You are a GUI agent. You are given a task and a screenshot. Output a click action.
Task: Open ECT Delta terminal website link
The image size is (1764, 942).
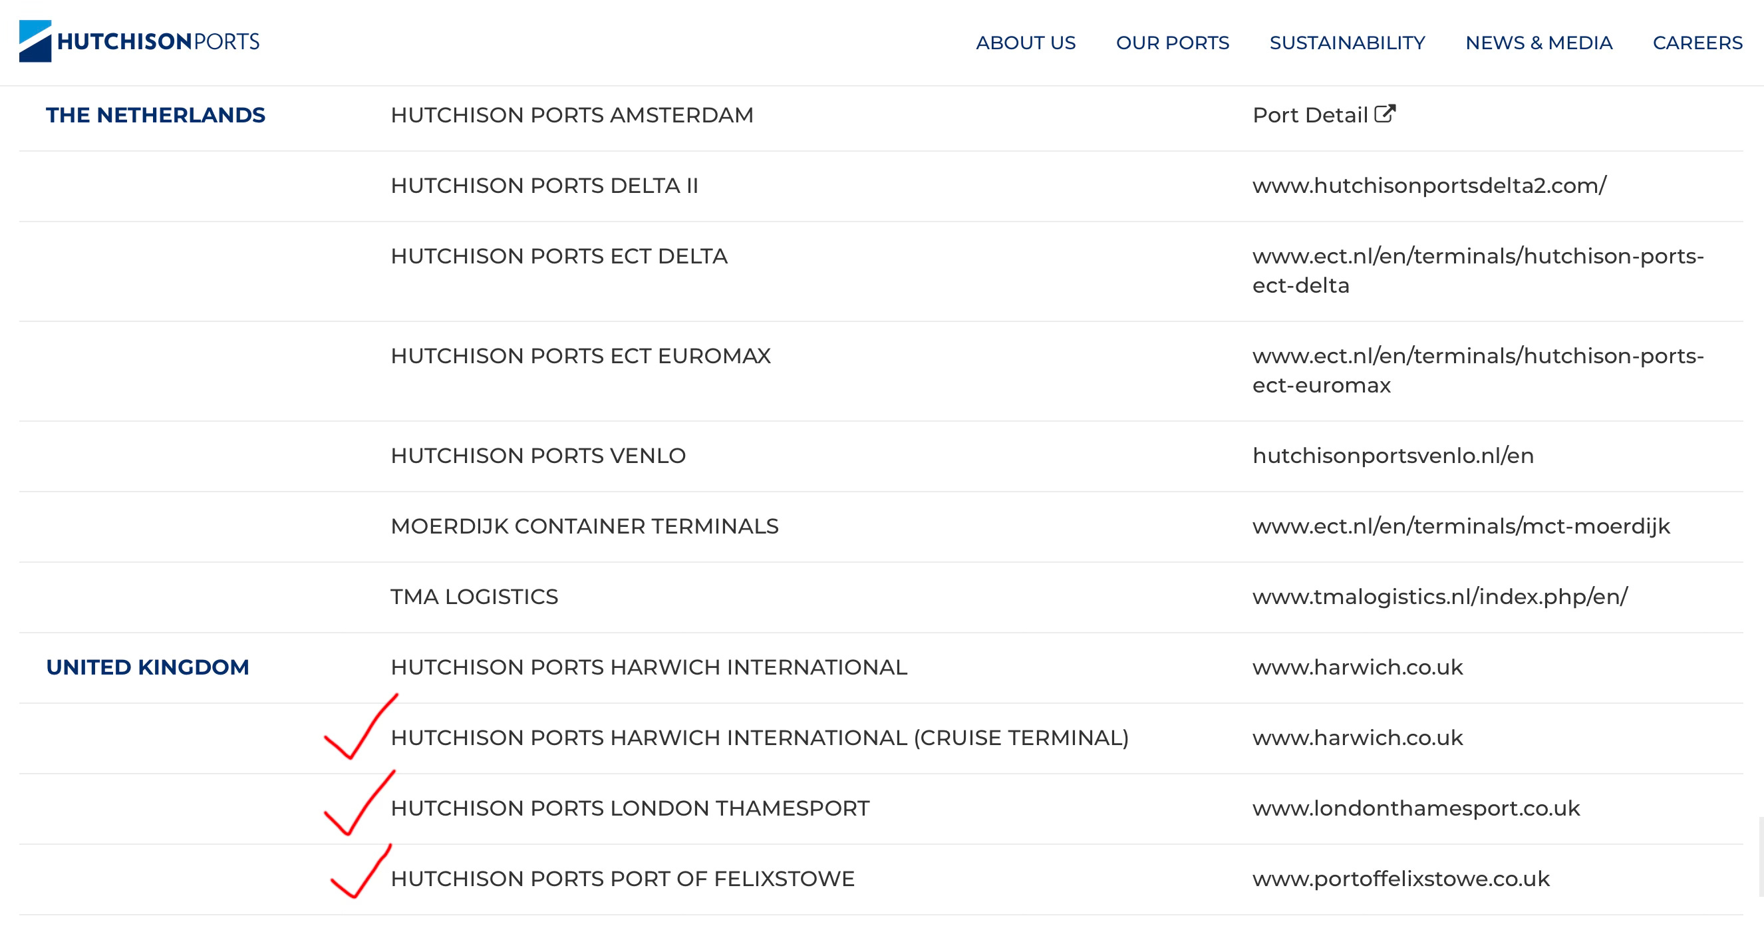click(1478, 271)
